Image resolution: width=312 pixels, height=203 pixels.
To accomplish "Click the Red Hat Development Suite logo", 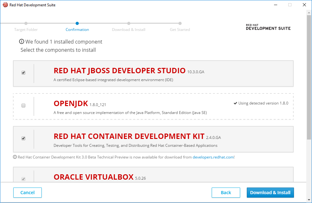I will (x=268, y=27).
